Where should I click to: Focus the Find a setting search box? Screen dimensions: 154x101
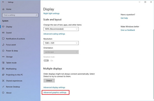click(x=20, y=15)
